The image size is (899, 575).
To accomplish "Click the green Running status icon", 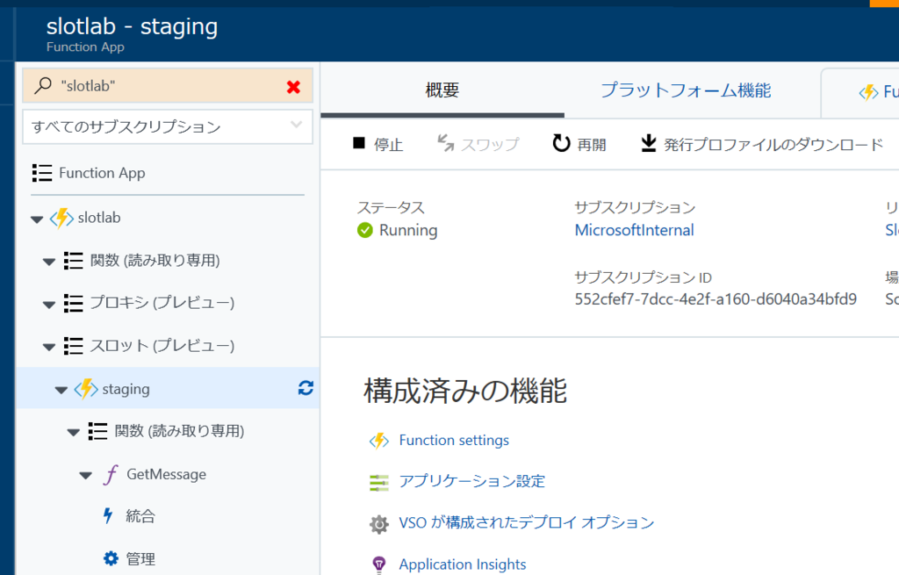I will point(365,231).
